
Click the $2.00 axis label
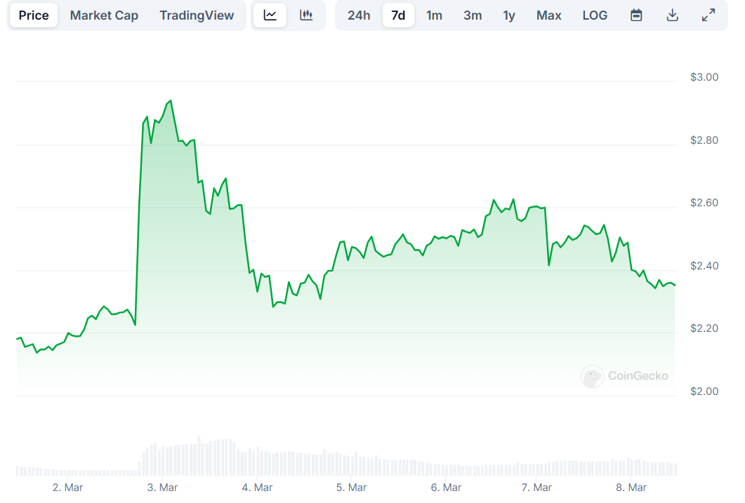coord(704,391)
